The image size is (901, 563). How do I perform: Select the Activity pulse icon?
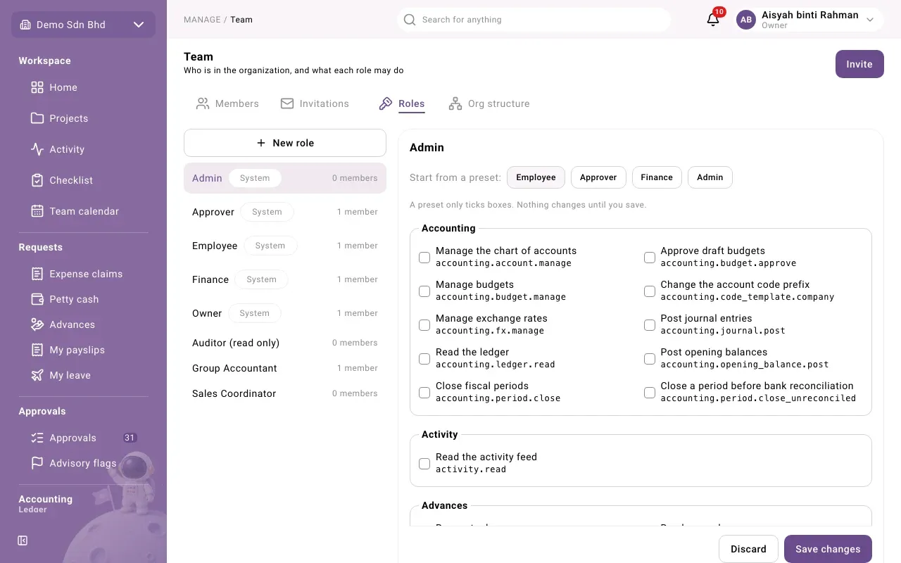coord(37,149)
